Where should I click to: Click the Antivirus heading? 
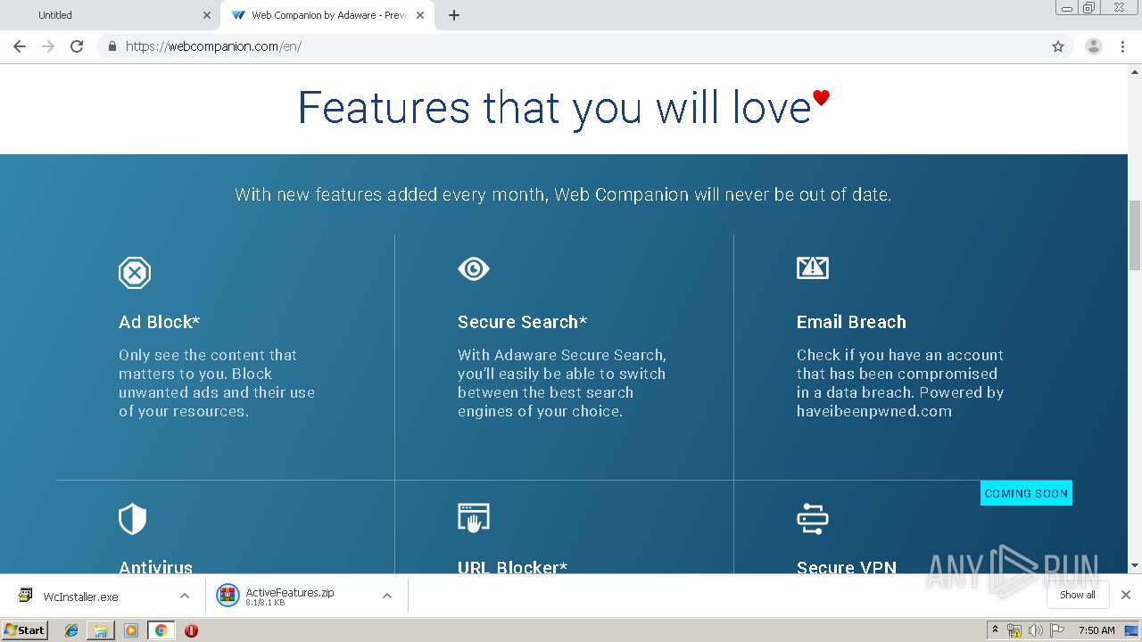(155, 567)
